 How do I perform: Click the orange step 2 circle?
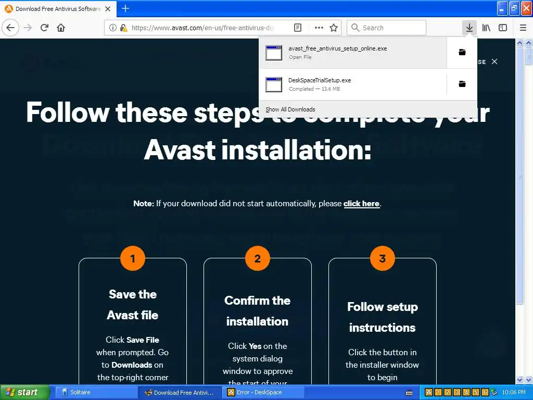[x=257, y=258]
